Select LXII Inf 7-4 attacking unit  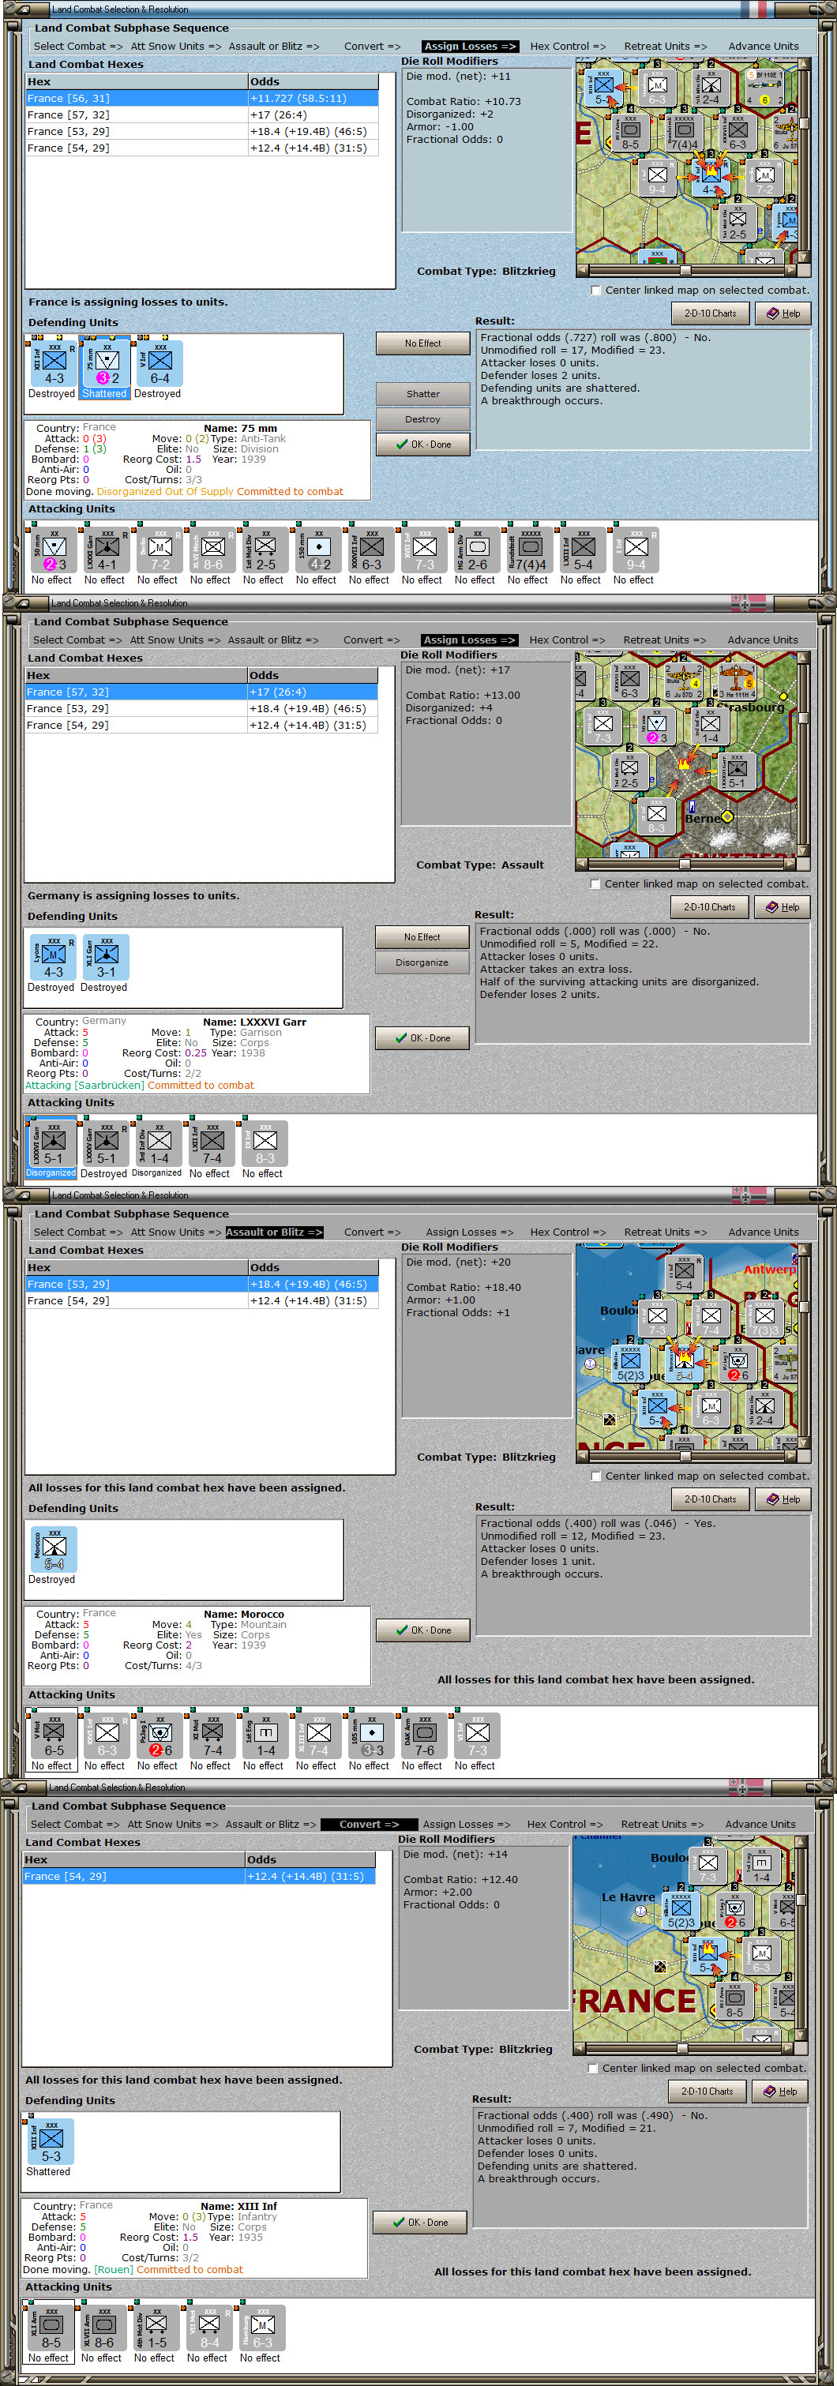click(x=212, y=1145)
